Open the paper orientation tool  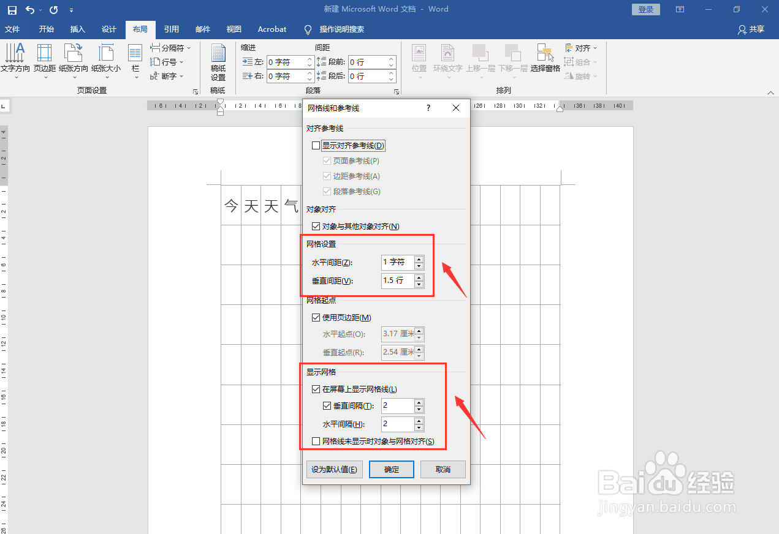[74, 62]
